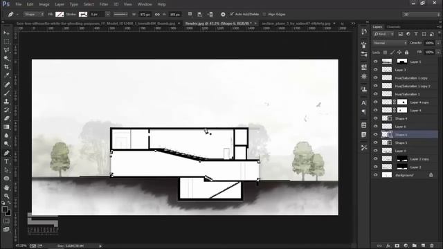Open the Image menu
Image resolution: width=443 pixels, height=249 pixels.
tap(44, 4)
